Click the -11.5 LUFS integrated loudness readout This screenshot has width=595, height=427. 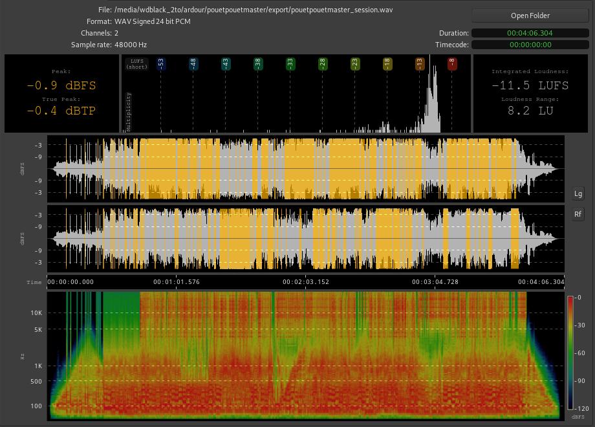(530, 85)
